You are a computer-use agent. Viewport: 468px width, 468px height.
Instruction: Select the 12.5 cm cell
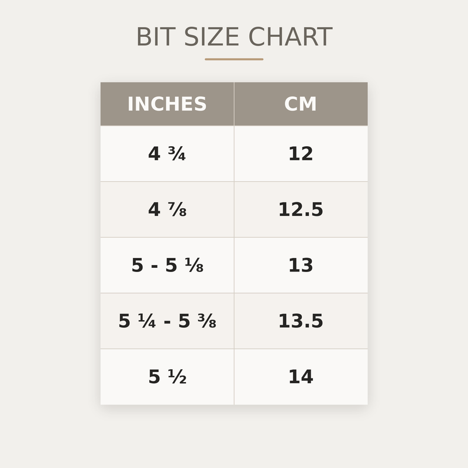301,209
